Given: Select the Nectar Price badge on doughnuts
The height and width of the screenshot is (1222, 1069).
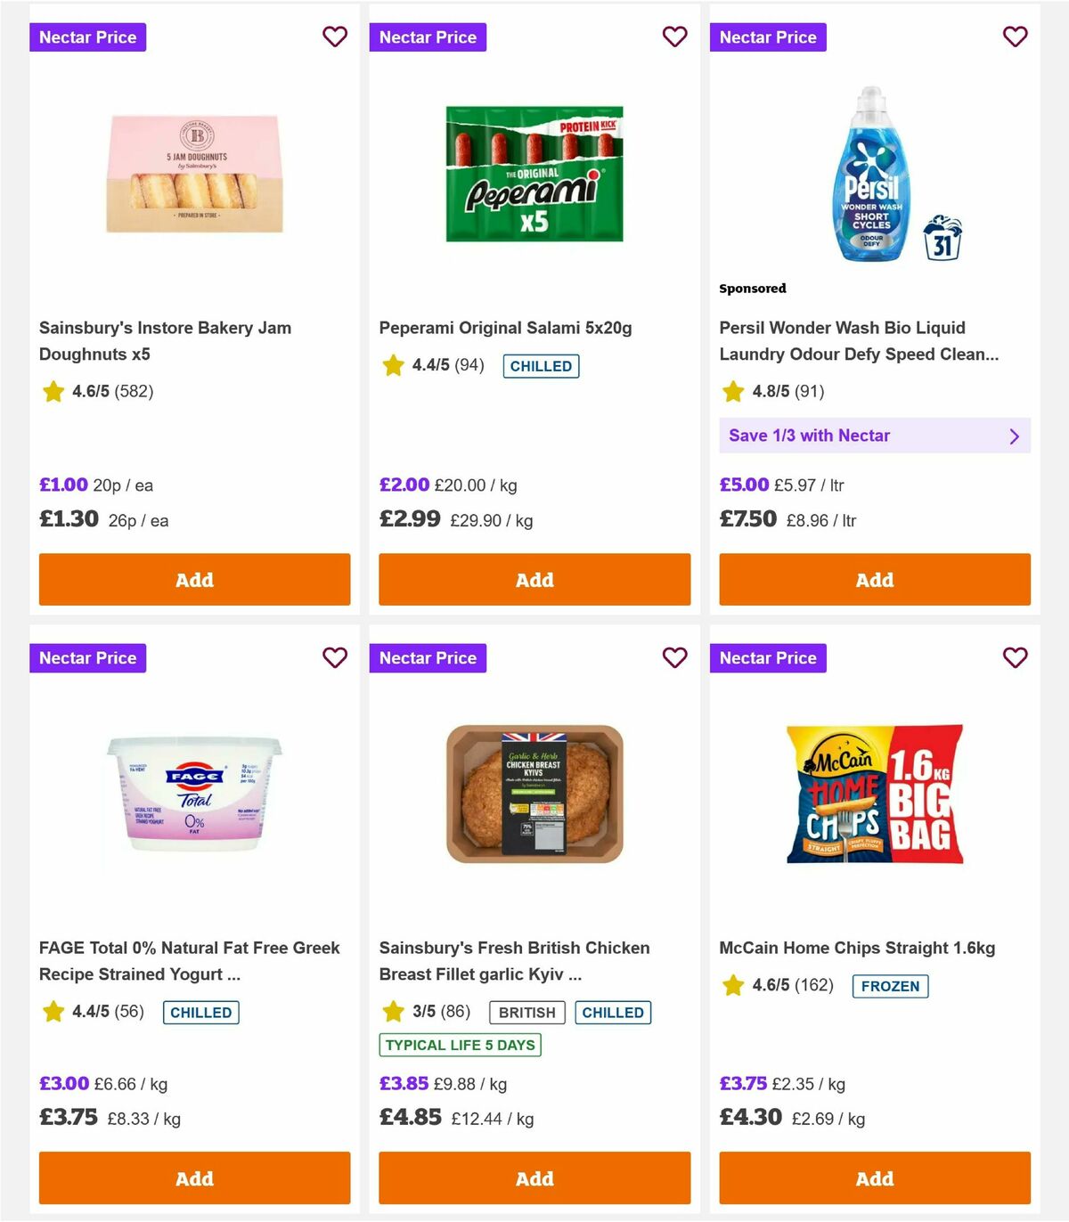Looking at the screenshot, I should [88, 37].
